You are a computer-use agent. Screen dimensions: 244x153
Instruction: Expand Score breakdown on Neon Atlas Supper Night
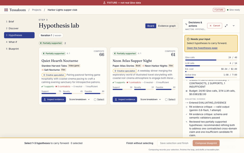point(150,100)
